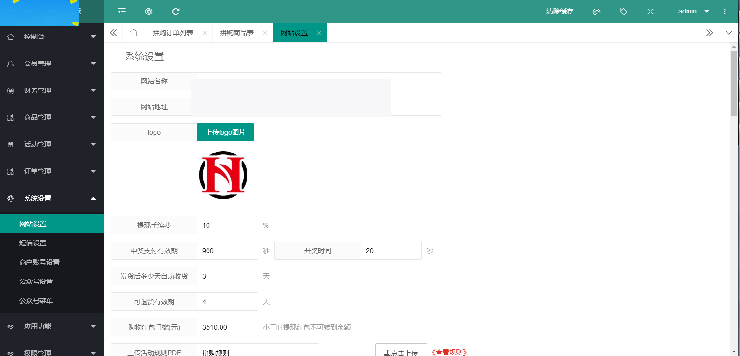This screenshot has height=356, width=740.
Task: Click the gear icon beside 系统设置
Action: point(10,198)
